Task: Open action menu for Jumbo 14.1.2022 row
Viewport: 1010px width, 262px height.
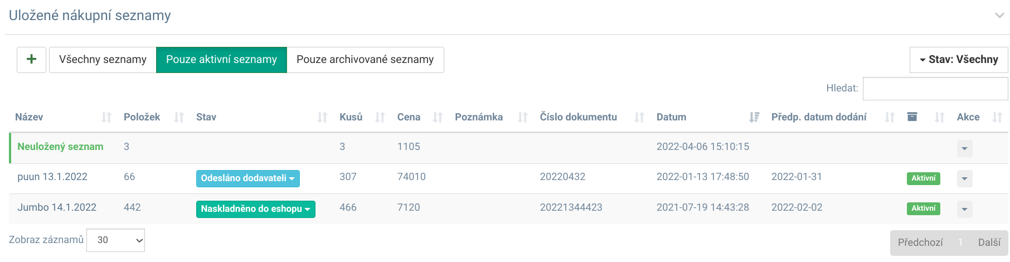Action: pos(964,210)
